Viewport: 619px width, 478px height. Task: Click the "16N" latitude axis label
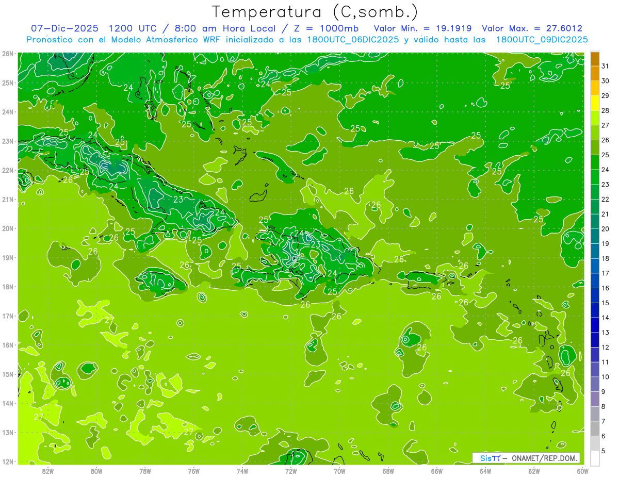click(8, 345)
